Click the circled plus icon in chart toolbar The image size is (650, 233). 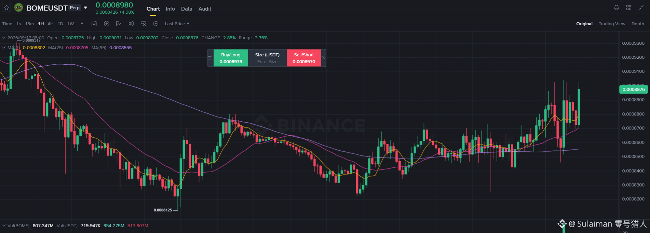(x=107, y=24)
